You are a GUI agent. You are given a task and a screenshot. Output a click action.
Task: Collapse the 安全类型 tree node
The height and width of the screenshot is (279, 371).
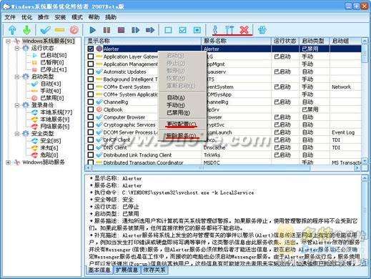point(17,134)
